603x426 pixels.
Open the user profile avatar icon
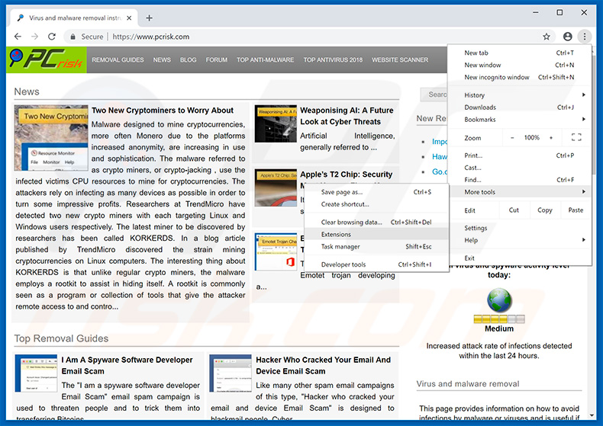(x=567, y=37)
